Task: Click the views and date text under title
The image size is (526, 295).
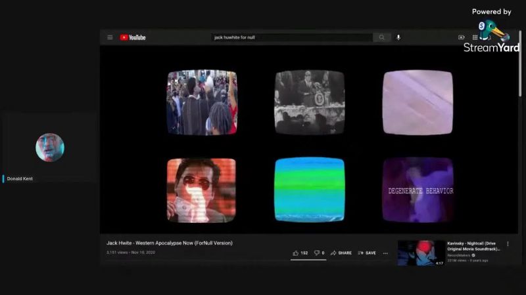Action: pos(131,252)
